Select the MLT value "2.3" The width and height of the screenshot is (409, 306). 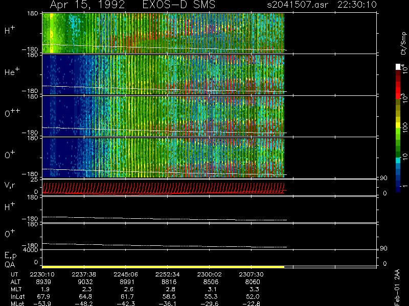(87, 289)
